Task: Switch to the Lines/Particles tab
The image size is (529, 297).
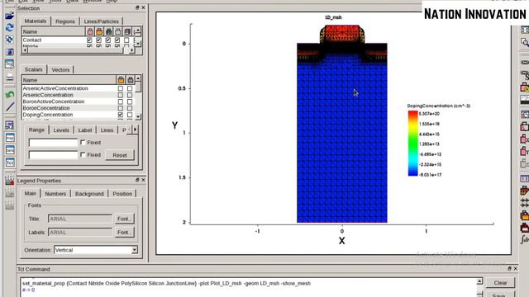Action: (x=101, y=21)
